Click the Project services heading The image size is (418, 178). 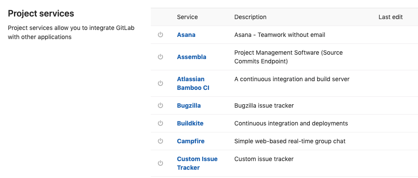click(41, 13)
